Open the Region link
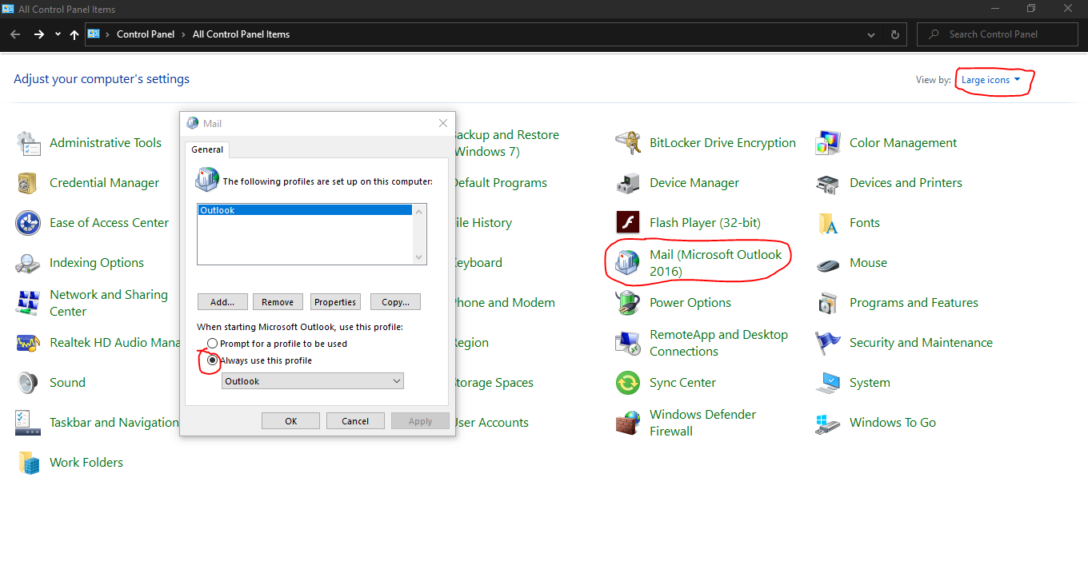 pos(472,343)
